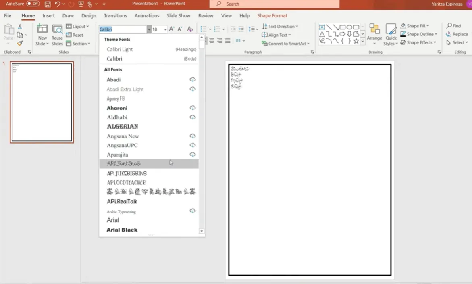Open the Layout dropdown

tap(77, 26)
